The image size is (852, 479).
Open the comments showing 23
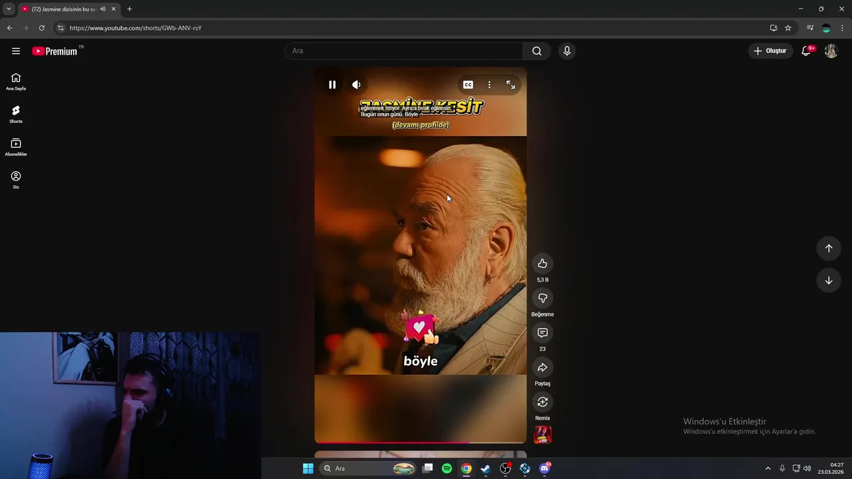pyautogui.click(x=542, y=333)
